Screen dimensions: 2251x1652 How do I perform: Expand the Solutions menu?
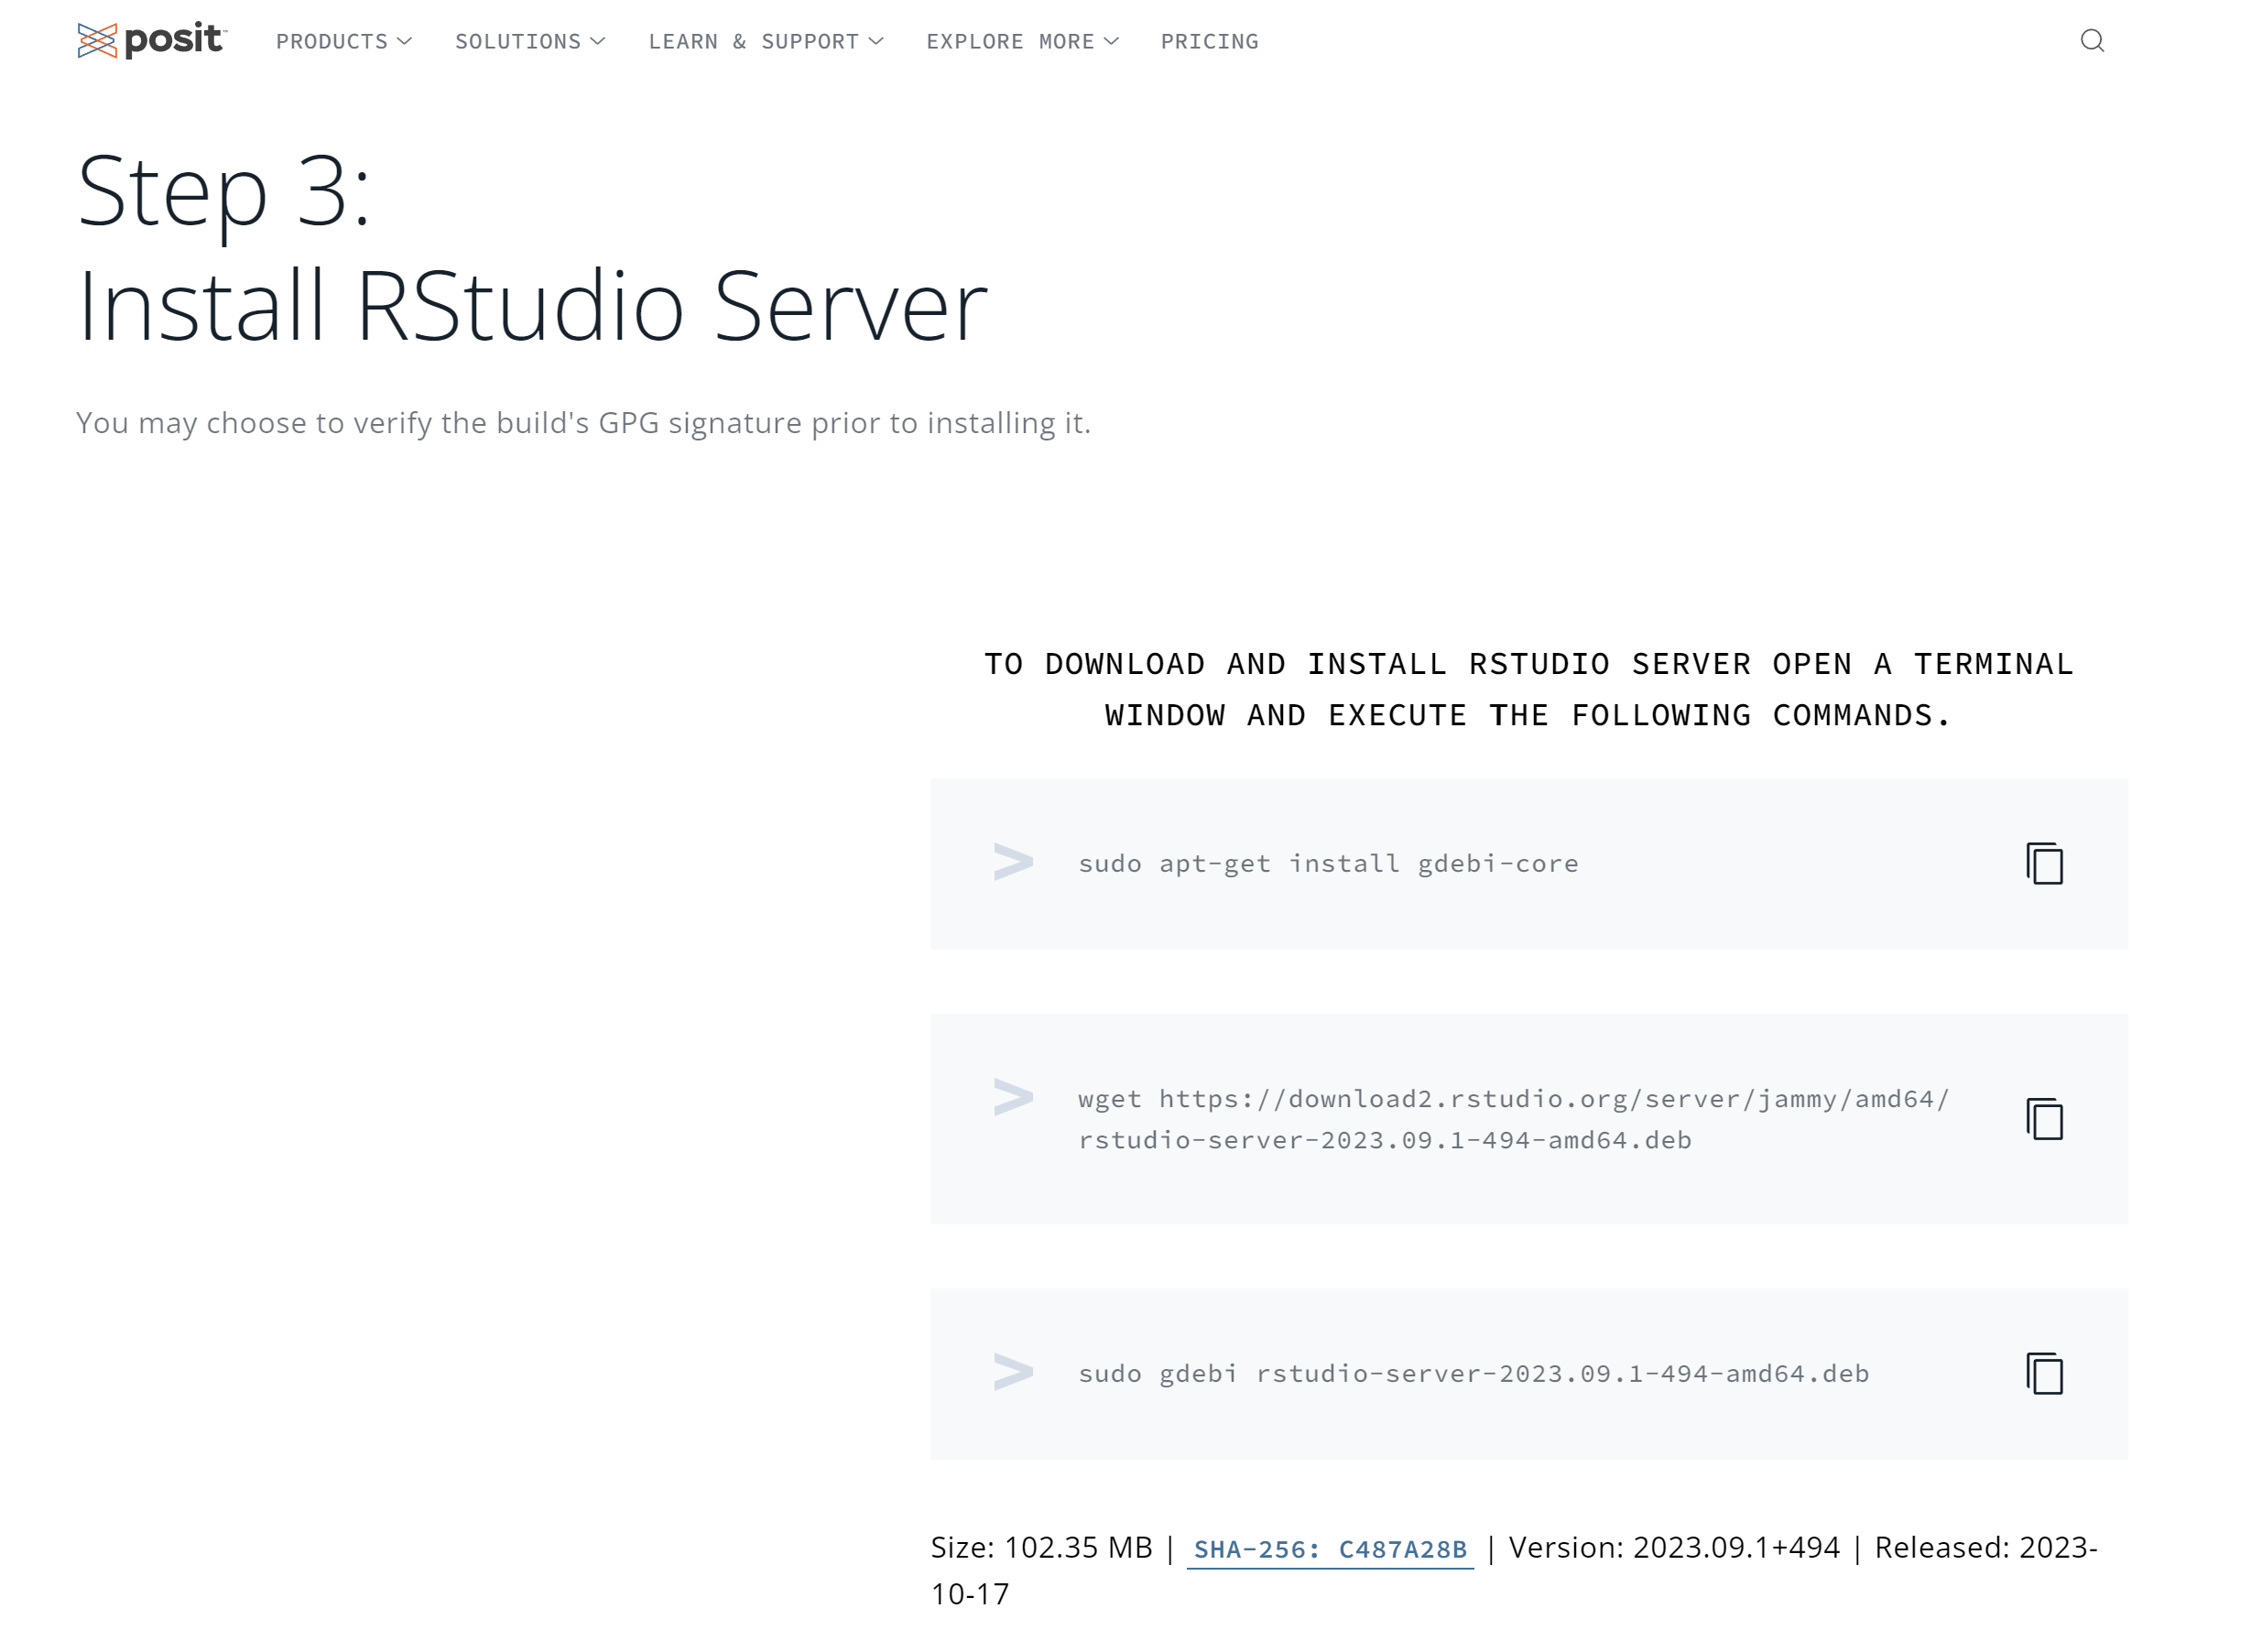[x=530, y=42]
